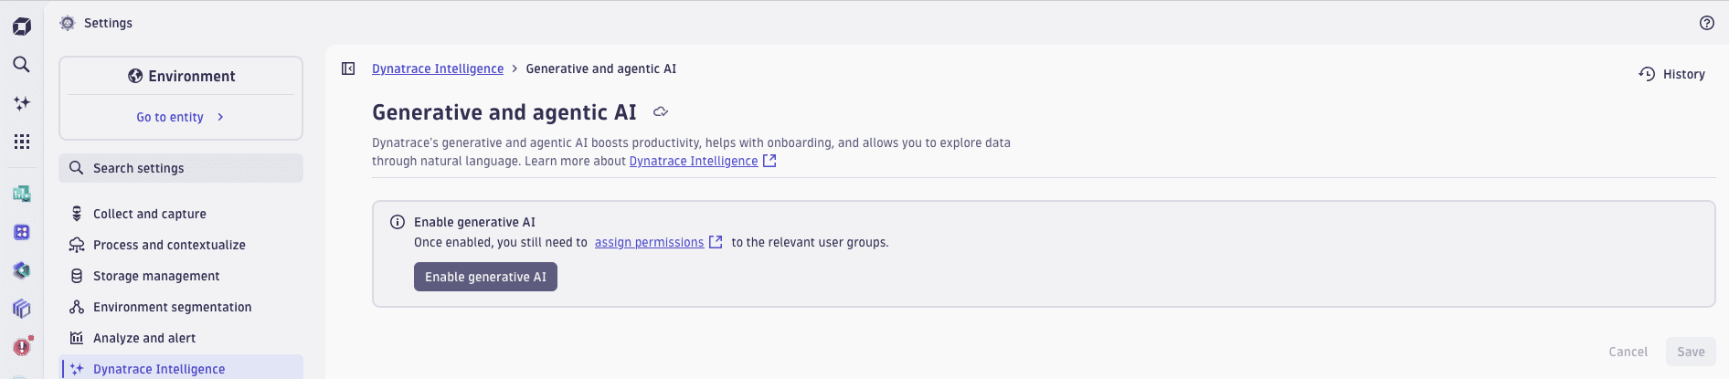Open the red problems alert app icon
Viewport: 1729px width, 379px height.
click(23, 346)
